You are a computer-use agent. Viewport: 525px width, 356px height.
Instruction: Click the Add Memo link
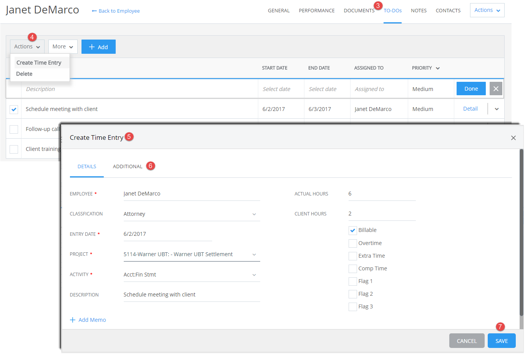(92, 320)
